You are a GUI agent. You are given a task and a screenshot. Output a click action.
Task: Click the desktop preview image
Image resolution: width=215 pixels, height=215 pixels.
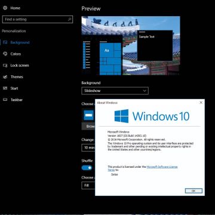coord(131,45)
